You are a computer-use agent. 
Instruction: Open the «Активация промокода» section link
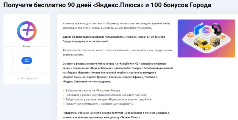click(x=102, y=95)
